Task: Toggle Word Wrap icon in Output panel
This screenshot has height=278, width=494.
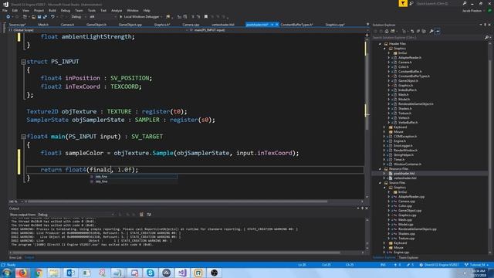Action: point(149,215)
